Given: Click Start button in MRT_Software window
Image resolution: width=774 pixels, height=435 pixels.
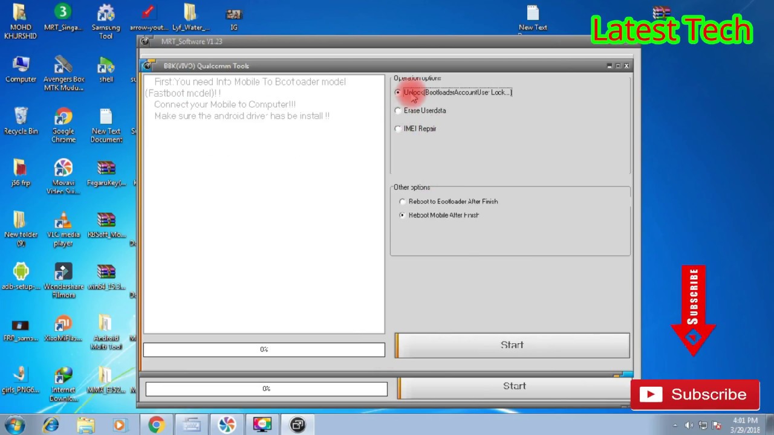Looking at the screenshot, I should click(515, 386).
